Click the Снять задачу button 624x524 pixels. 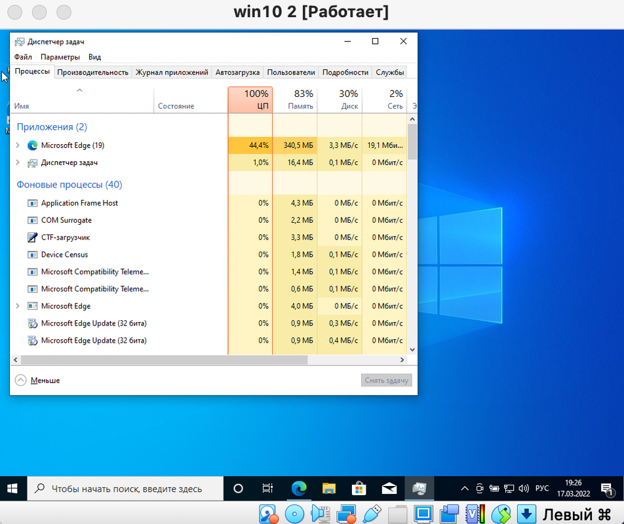coord(387,381)
